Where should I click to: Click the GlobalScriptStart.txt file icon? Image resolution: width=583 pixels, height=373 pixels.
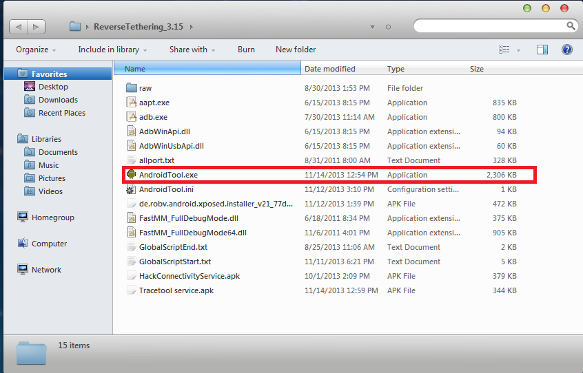pyautogui.click(x=131, y=262)
